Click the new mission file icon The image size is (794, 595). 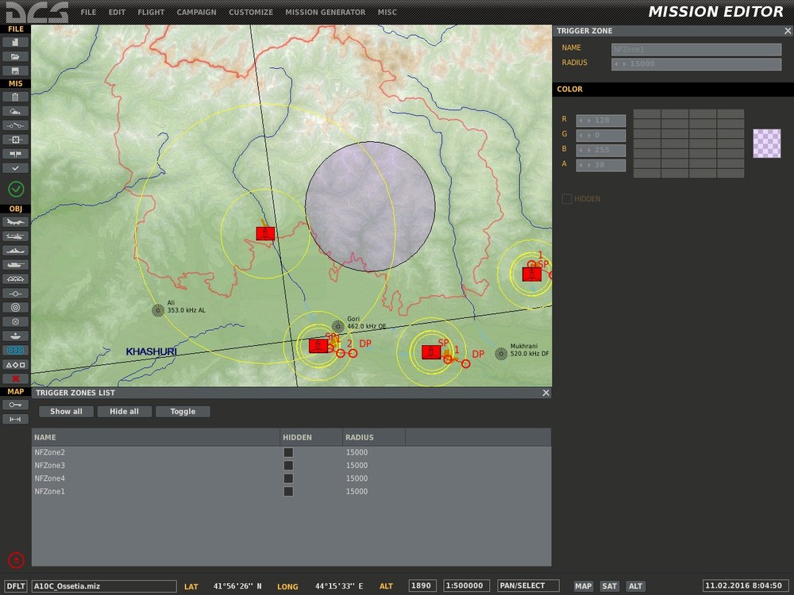15,42
